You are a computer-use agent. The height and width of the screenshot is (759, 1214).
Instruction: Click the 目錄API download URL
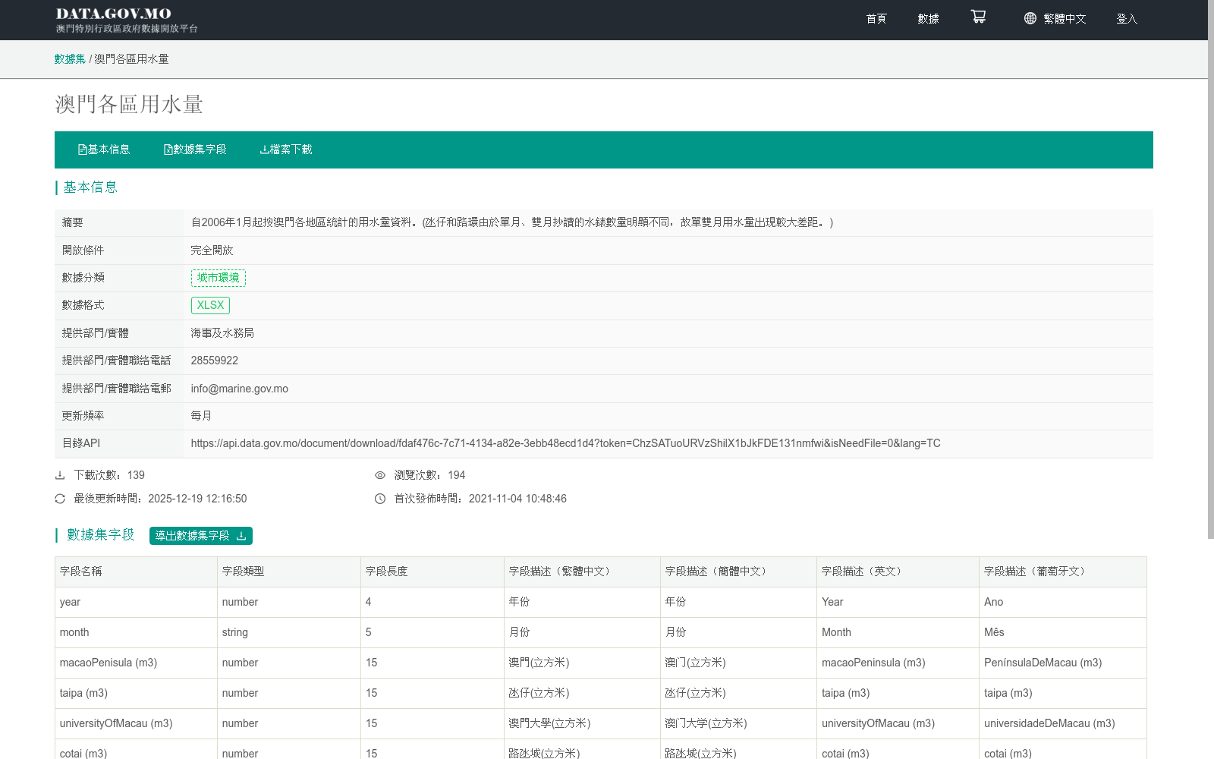click(565, 443)
